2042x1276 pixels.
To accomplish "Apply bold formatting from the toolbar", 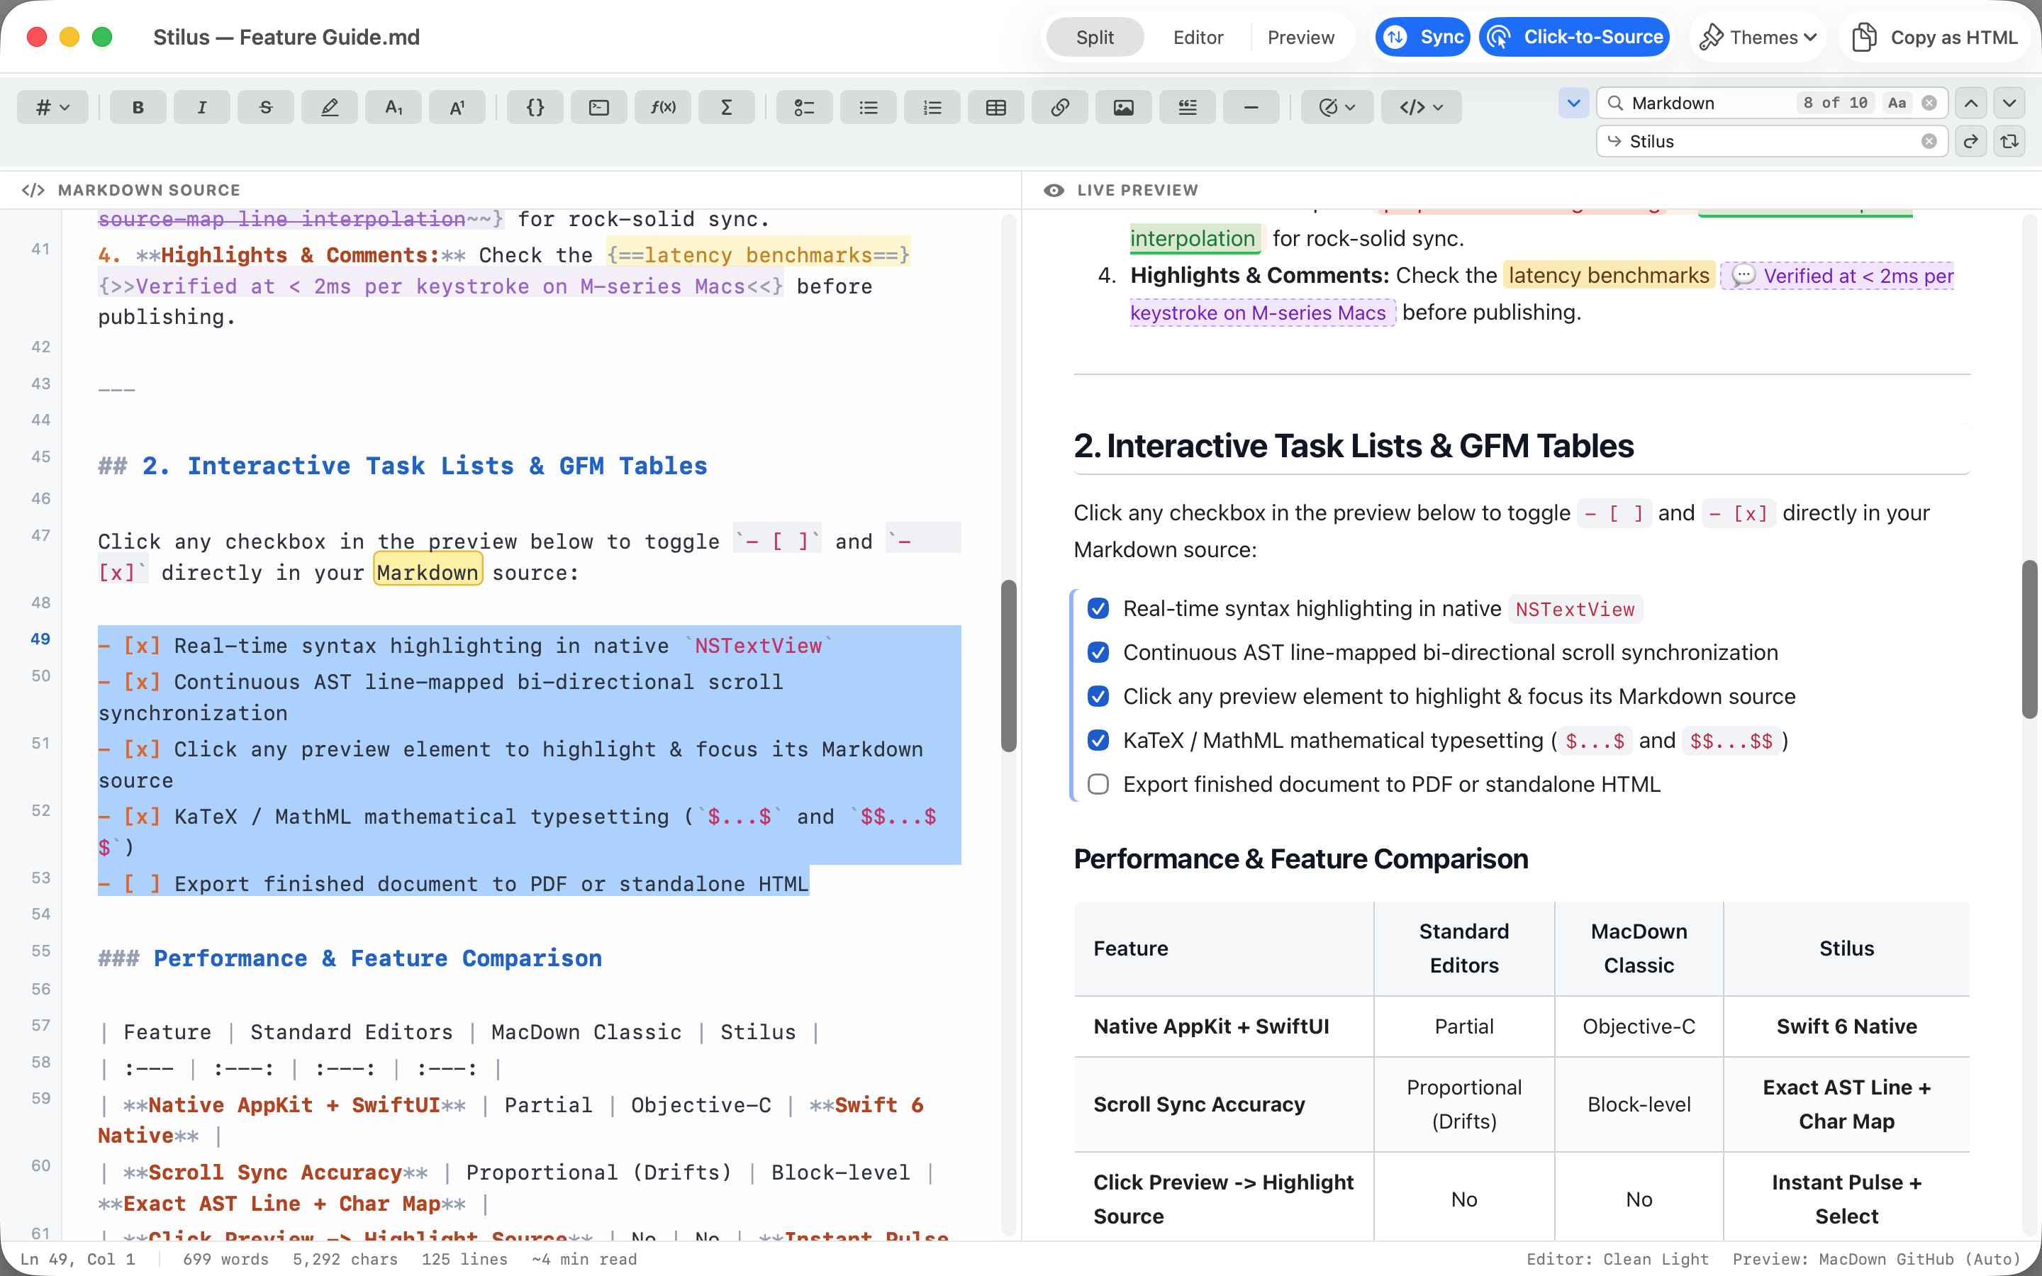I will pos(138,107).
